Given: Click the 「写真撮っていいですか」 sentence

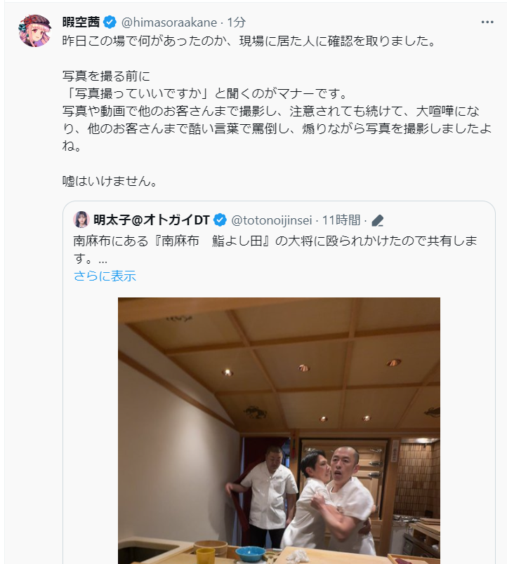Looking at the screenshot, I should click(x=206, y=93).
